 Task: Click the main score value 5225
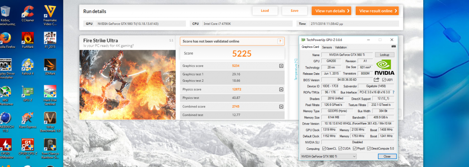[x=242, y=53]
